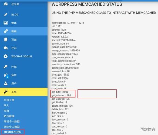The image size is (158, 135).
Task: Go to 导出 export submenu
Action: click(x=6, y=111)
